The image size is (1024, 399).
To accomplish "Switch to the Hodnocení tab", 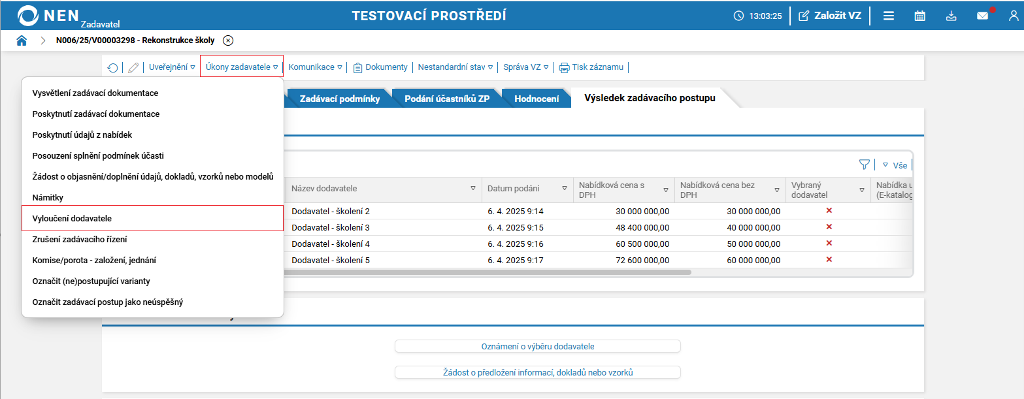I will [x=536, y=97].
